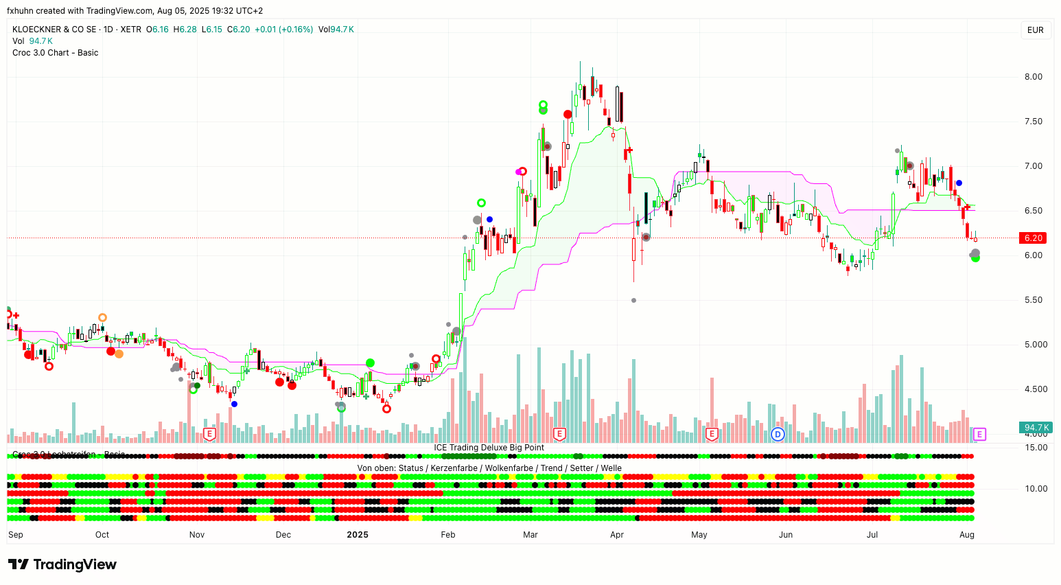This screenshot has width=1061, height=585.
Task: Click the 2025 year label on time axis
Action: coord(357,535)
